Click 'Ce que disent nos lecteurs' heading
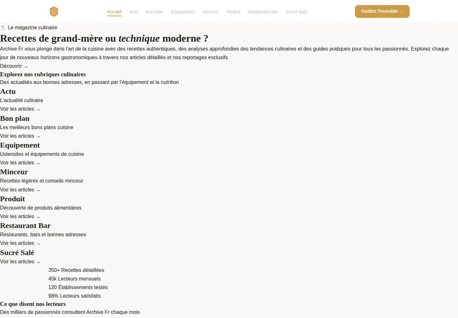 click(33, 304)
